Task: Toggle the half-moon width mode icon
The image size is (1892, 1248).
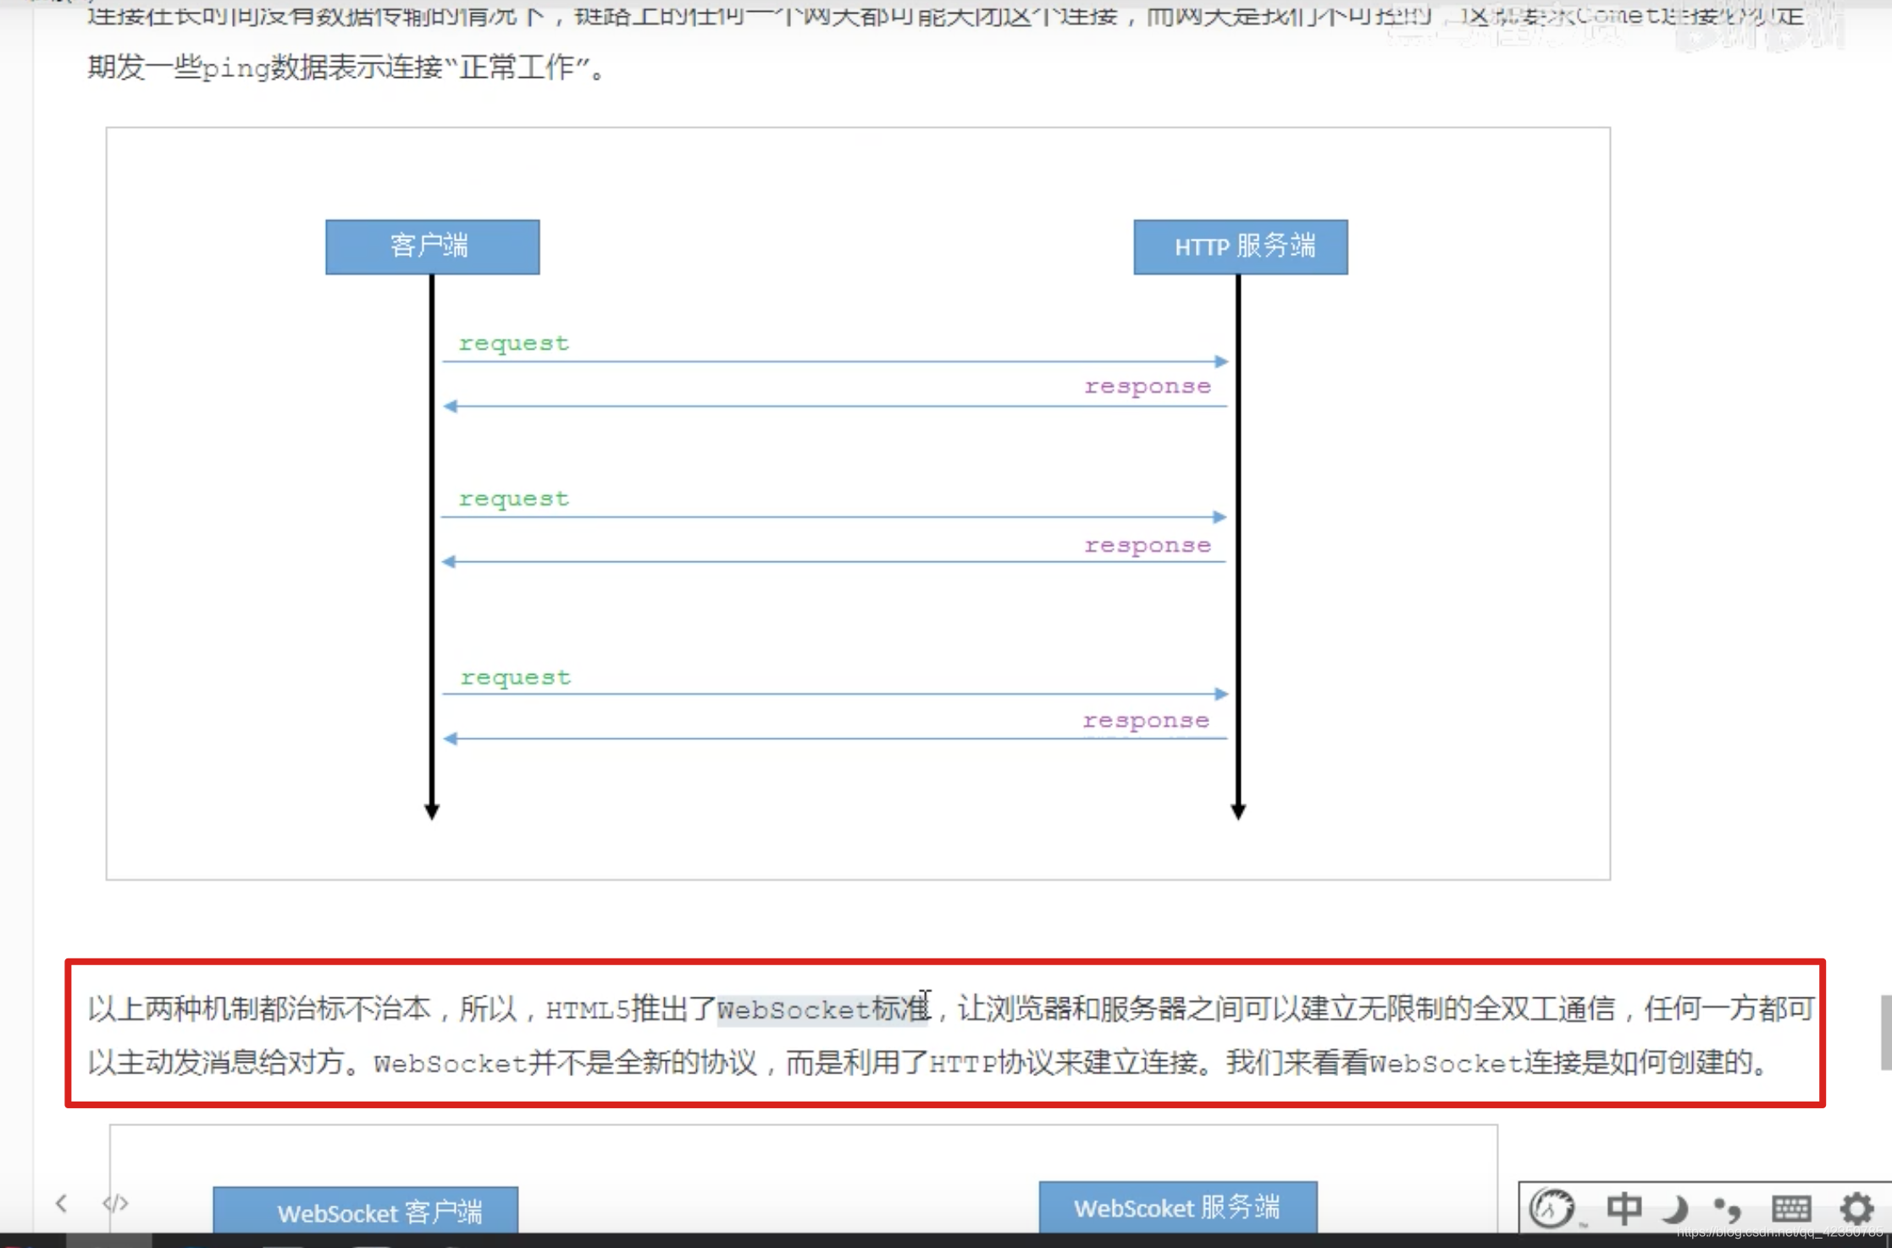Action: point(1675,1209)
